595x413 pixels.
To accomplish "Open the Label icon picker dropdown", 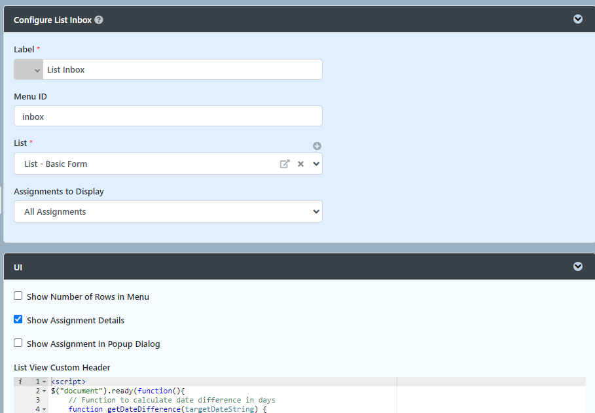I will [28, 69].
